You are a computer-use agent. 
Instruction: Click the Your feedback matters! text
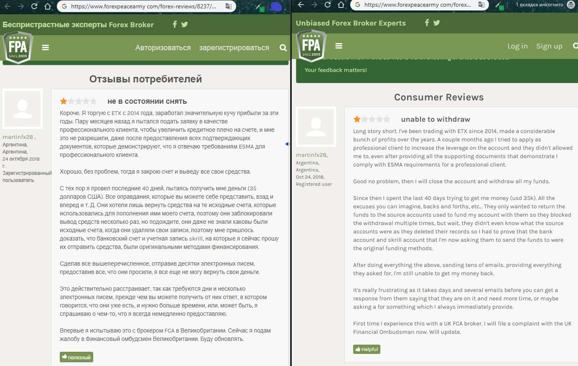[336, 70]
